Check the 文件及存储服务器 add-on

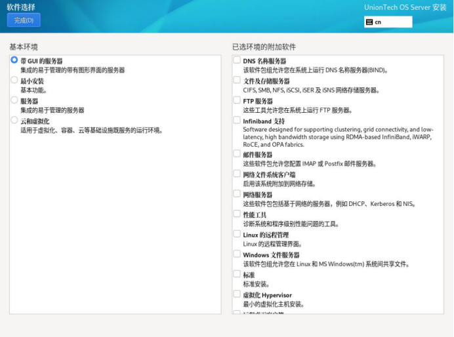tap(237, 80)
